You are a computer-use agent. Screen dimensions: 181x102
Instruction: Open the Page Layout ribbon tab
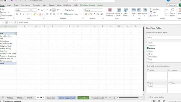click(x=25, y=5)
